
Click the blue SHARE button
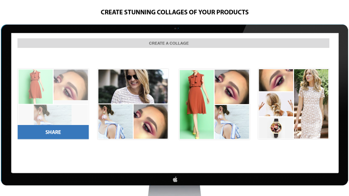[x=53, y=132]
